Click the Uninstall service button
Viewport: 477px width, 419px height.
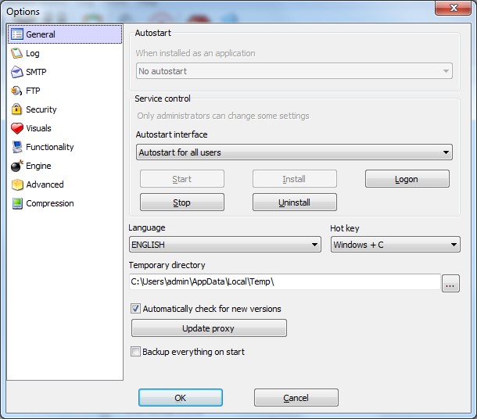click(295, 202)
